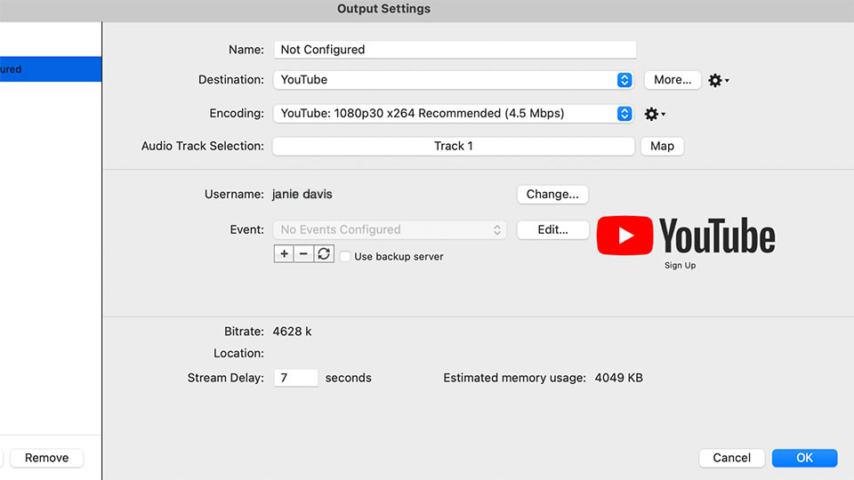This screenshot has height=480, width=854.
Task: Click the Name text field
Action: tap(455, 50)
